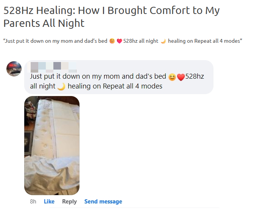Click the red heart emoji in the comment bubble
Screen dimensions: 254x211
(x=181, y=77)
